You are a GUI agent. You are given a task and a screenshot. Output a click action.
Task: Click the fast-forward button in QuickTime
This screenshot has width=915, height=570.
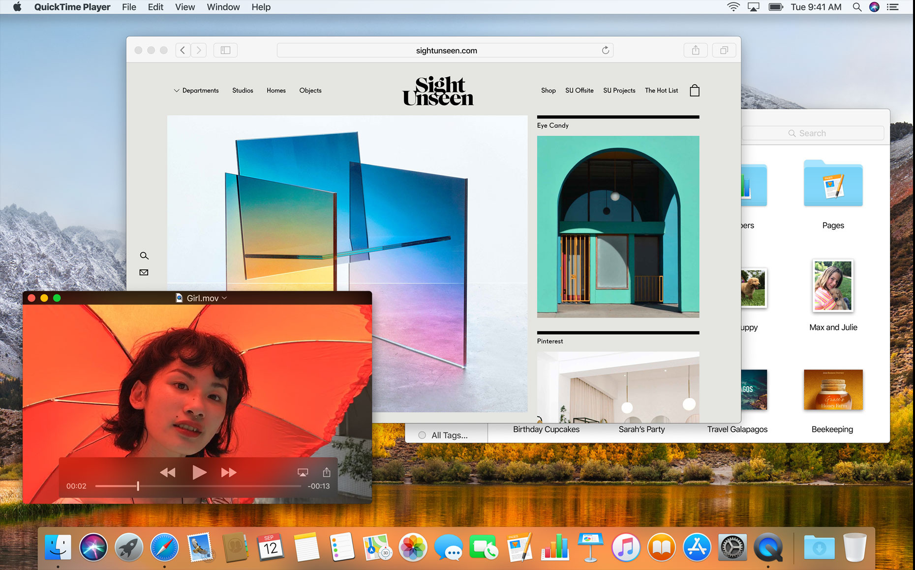pyautogui.click(x=229, y=472)
